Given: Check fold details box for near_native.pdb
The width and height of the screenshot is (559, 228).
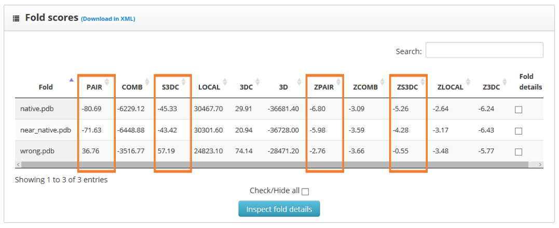Looking at the screenshot, I should click(x=519, y=131).
